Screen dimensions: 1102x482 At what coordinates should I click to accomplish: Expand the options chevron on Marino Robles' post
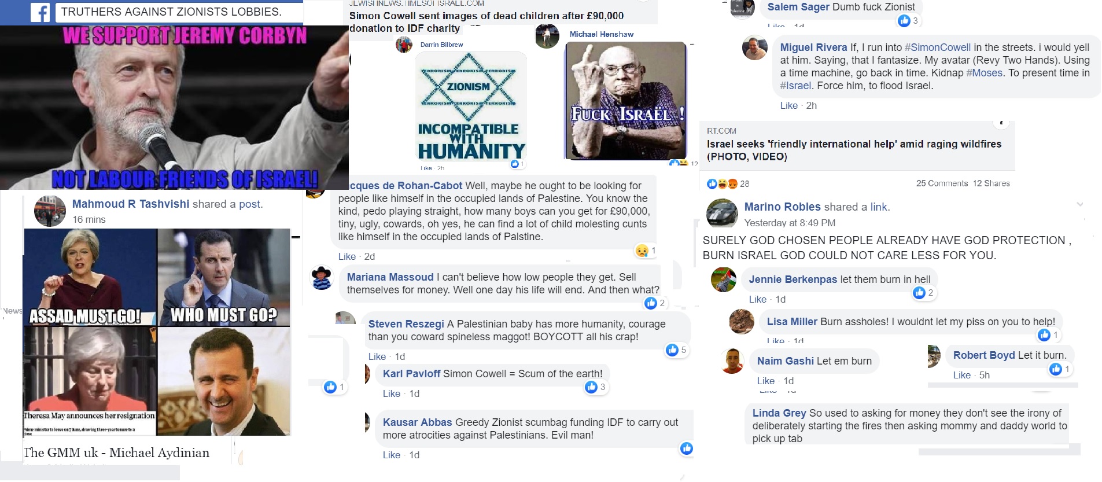click(x=1079, y=204)
